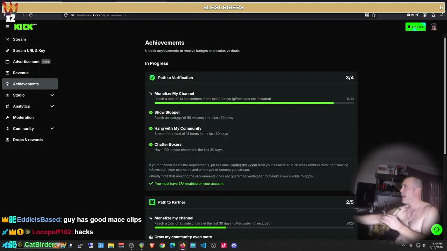Click the Studio camera icon
Viewport: 447px width, 251px height.
click(7, 95)
